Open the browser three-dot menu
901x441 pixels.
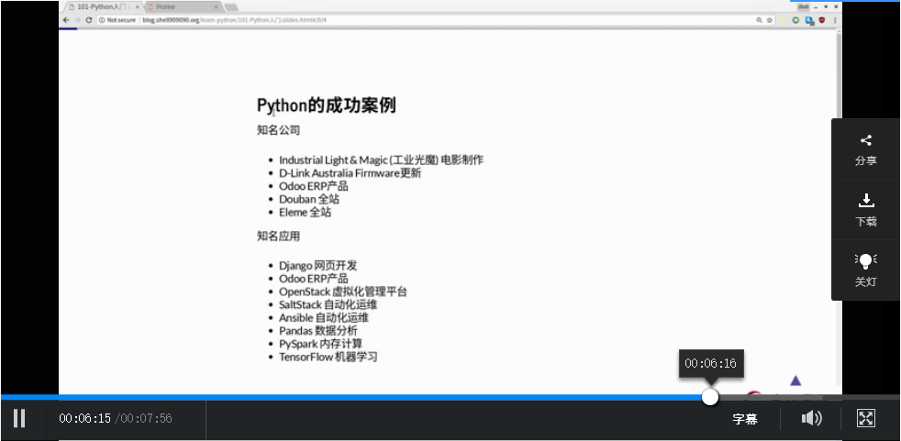click(835, 20)
